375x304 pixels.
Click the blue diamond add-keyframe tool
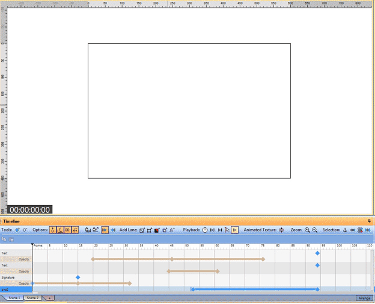tap(17, 230)
